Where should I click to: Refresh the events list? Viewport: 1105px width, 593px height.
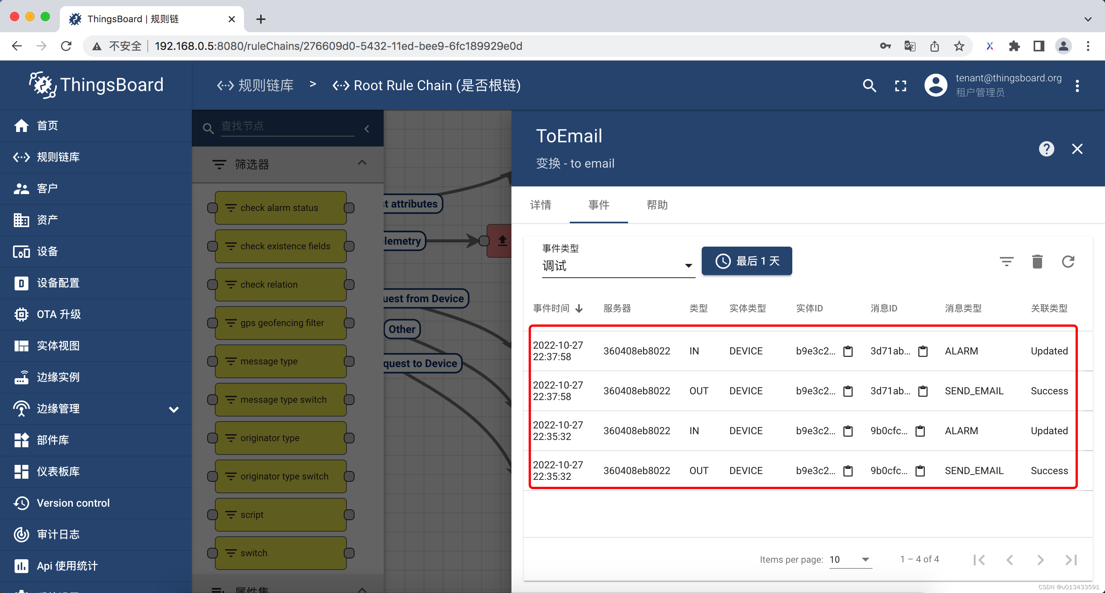tap(1068, 262)
